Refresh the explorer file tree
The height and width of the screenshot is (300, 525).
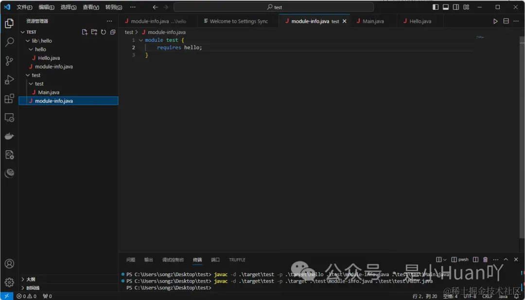click(x=104, y=32)
